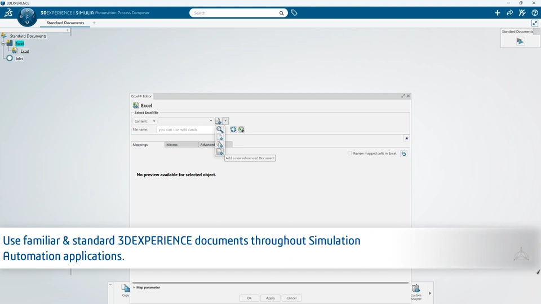Click the search magnifier in top bar
The height and width of the screenshot is (304, 541).
(x=282, y=13)
